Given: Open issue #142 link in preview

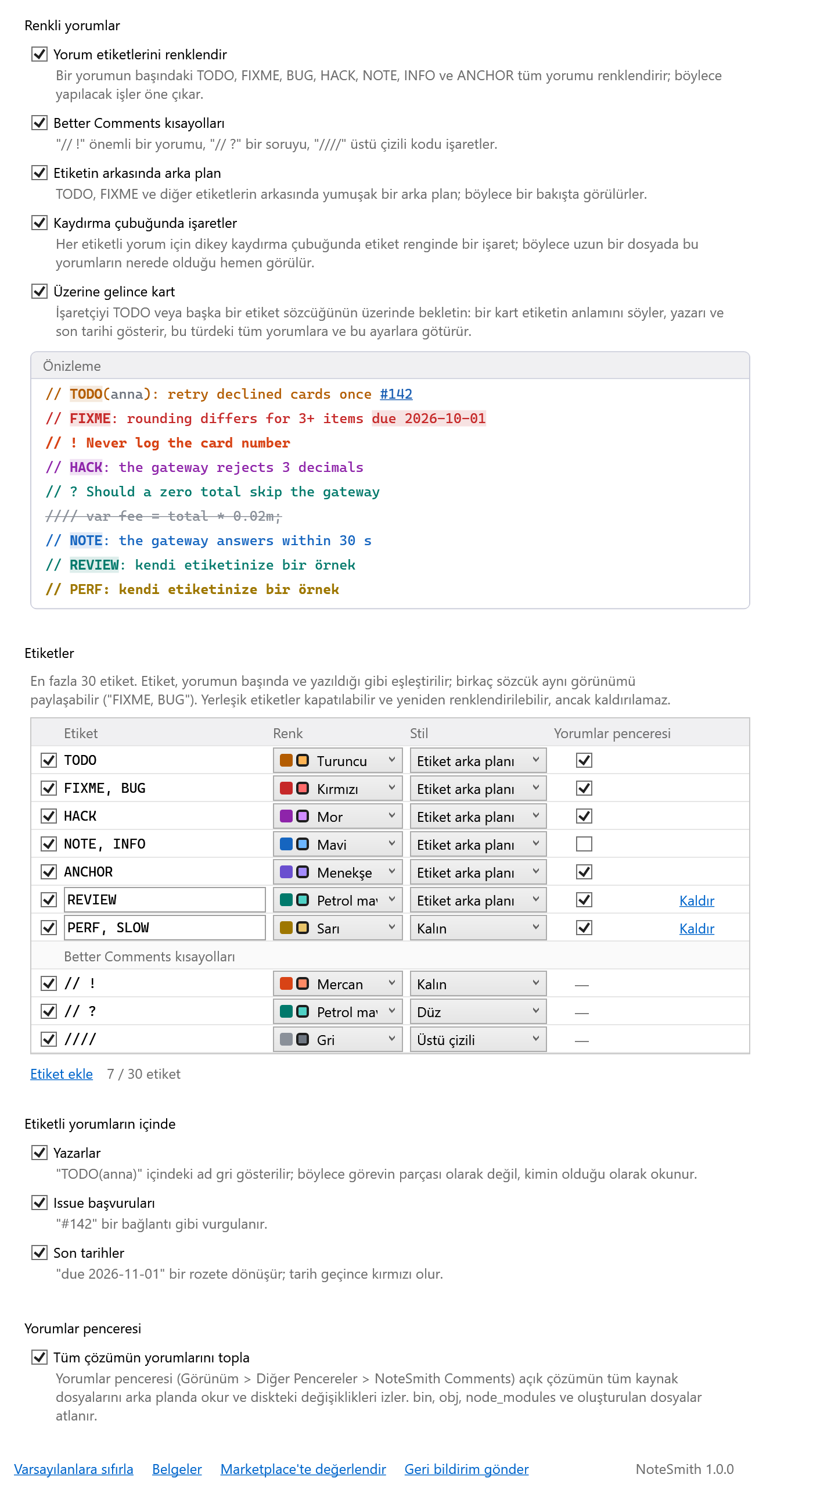Looking at the screenshot, I should pyautogui.click(x=397, y=394).
